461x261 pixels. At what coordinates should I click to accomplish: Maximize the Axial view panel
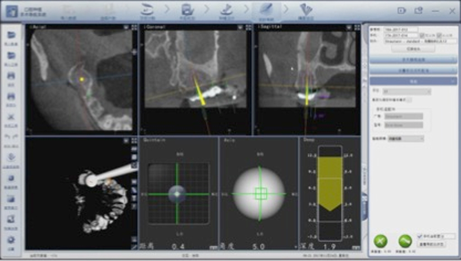point(134,27)
